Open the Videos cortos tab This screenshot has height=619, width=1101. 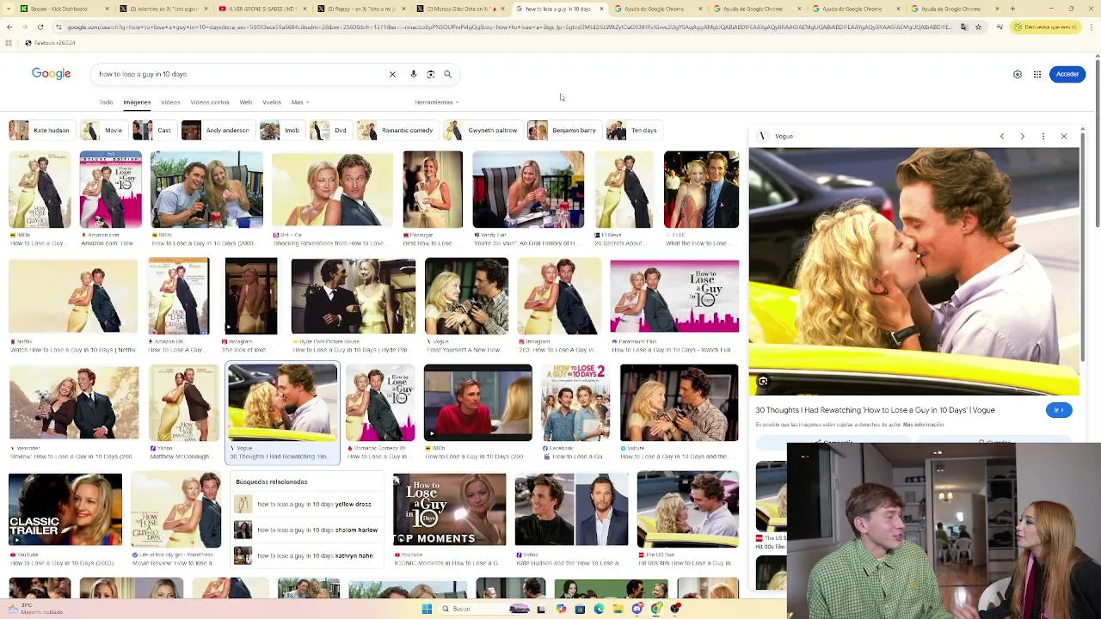(210, 102)
